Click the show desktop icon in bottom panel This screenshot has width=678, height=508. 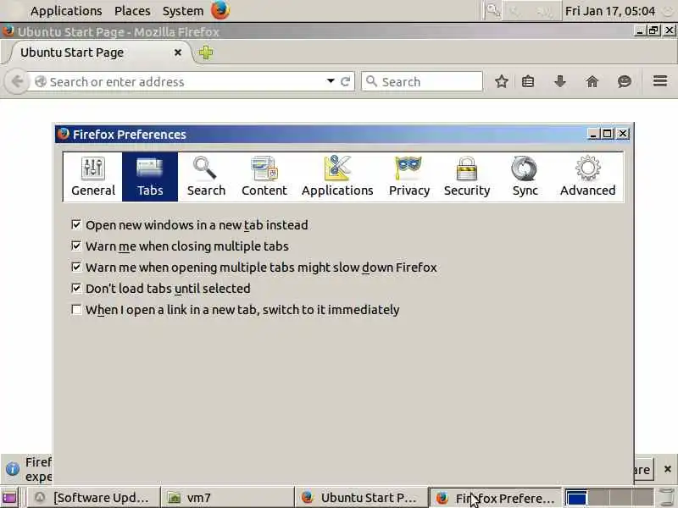pyautogui.click(x=9, y=498)
